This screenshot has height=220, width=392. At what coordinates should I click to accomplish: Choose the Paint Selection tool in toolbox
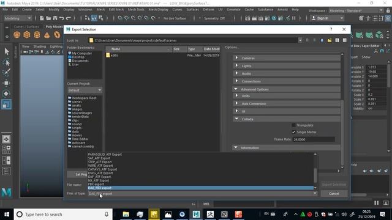tap(7, 73)
